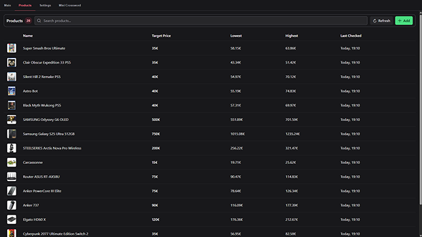The width and height of the screenshot is (422, 237).
Task: Sort by the Last Checked column header
Action: click(x=351, y=36)
